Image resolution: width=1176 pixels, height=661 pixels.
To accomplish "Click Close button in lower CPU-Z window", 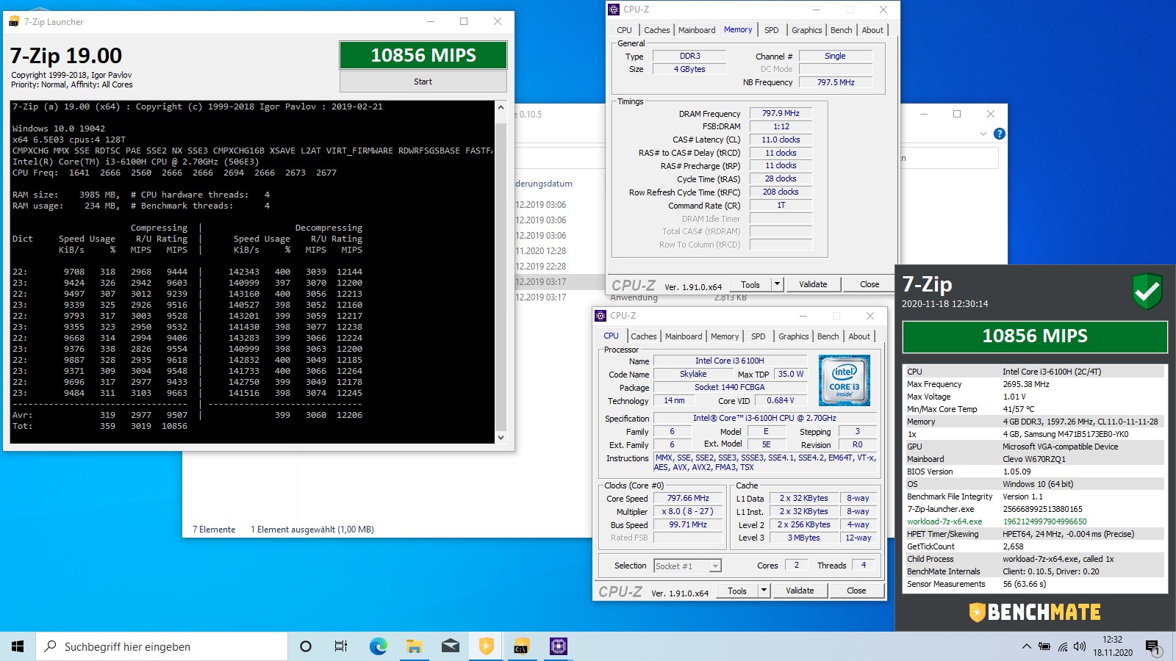I will click(856, 590).
